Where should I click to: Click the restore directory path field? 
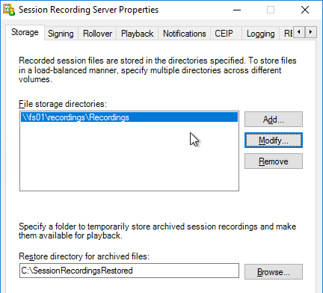click(x=129, y=271)
